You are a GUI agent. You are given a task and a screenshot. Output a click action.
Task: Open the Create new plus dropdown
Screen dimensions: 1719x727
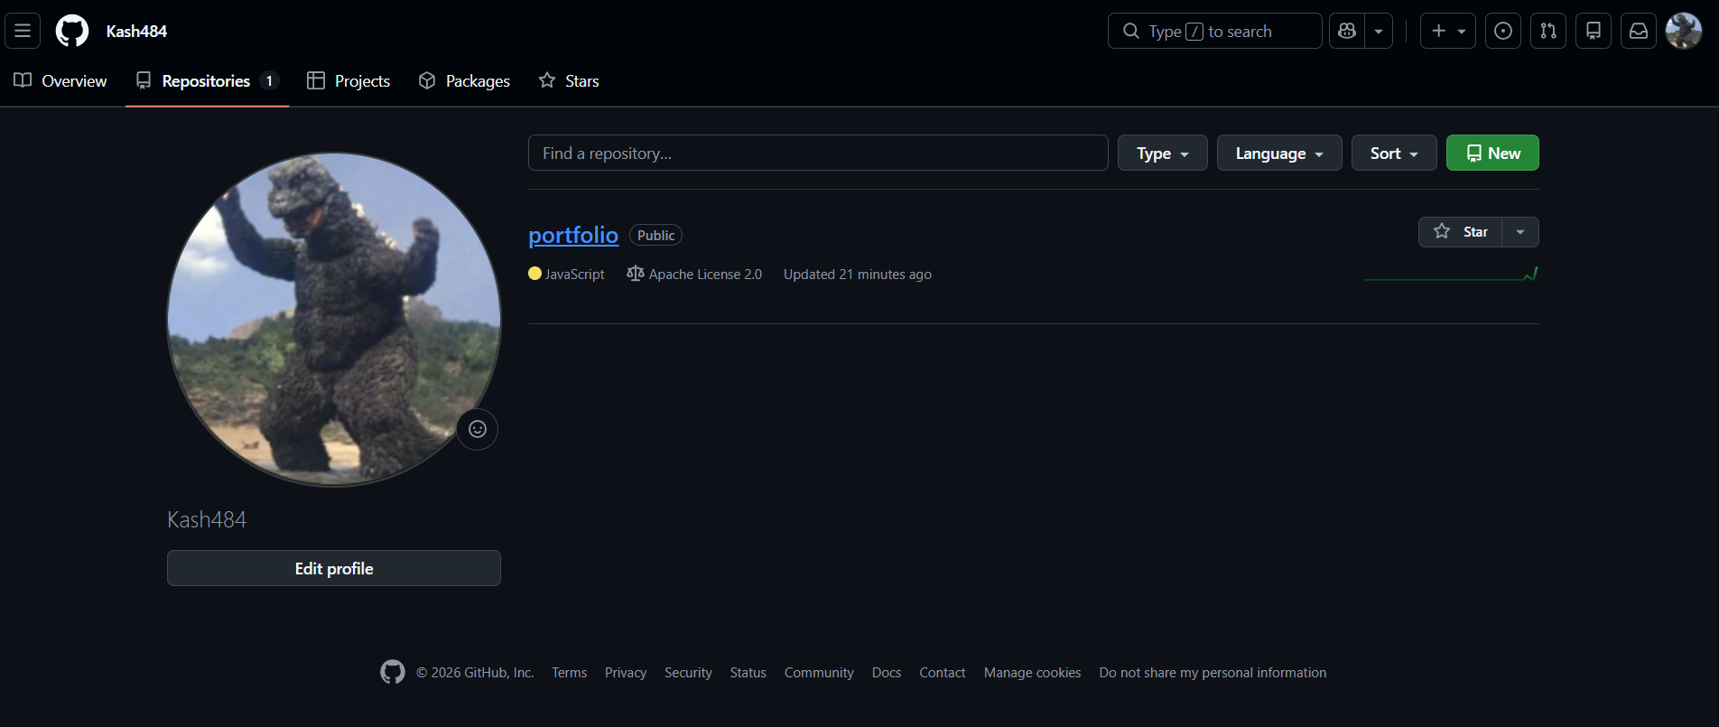[x=1448, y=31]
